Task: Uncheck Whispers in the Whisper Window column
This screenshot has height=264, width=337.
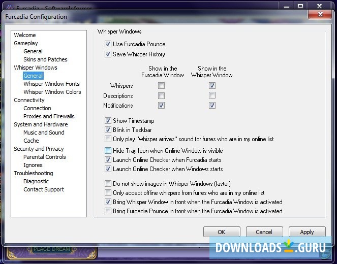Action: click(x=212, y=86)
